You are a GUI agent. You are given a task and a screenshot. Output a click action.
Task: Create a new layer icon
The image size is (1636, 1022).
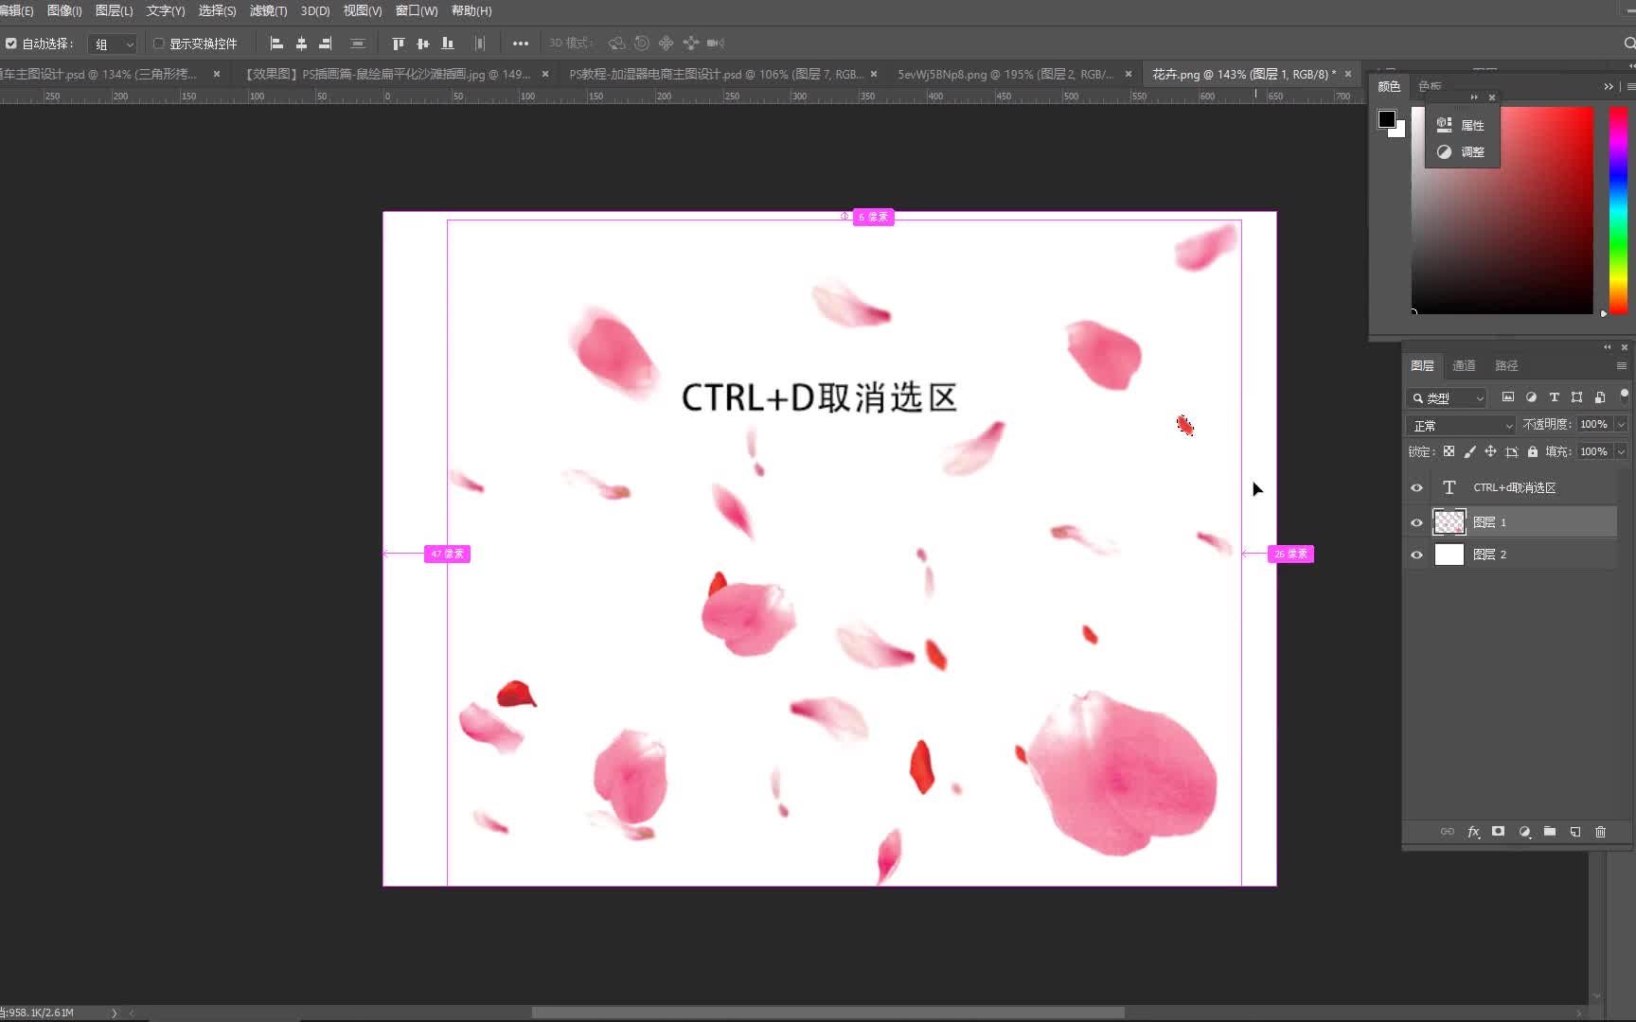click(1575, 832)
